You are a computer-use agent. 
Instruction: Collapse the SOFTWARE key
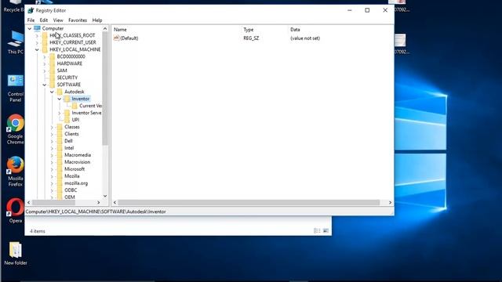point(45,85)
